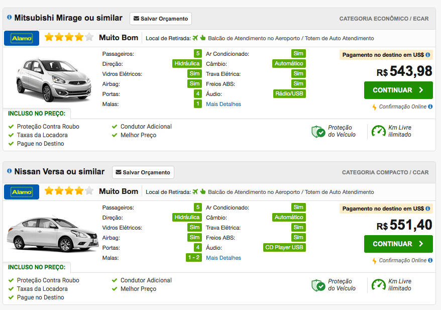Click lightning bolt icon in Versa card
441x310 pixels.
[374, 261]
